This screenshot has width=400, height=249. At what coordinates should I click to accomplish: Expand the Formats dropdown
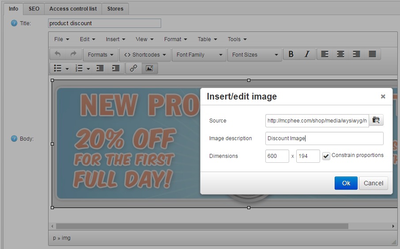(x=101, y=55)
